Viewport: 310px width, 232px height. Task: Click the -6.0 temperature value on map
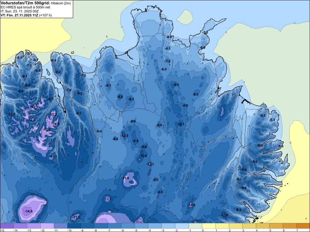coord(202,48)
